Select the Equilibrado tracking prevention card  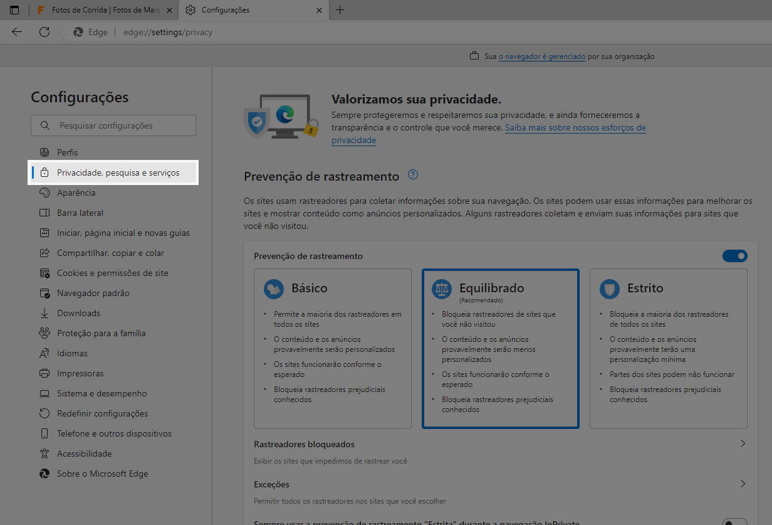(501, 349)
